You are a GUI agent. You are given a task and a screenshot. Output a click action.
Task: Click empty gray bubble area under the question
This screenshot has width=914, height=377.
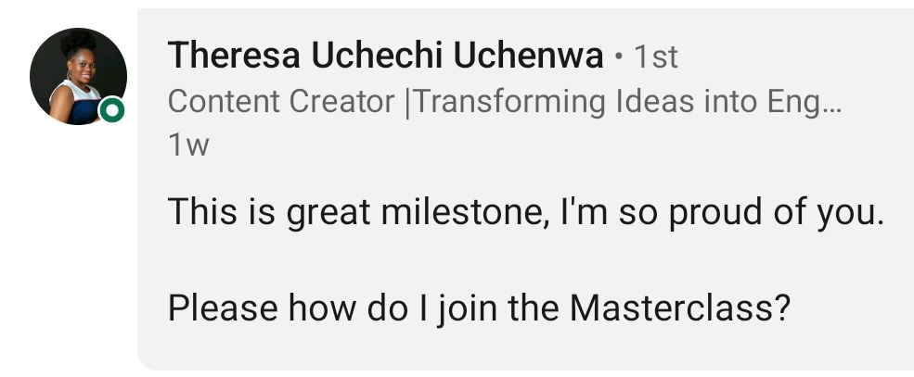pyautogui.click(x=524, y=349)
